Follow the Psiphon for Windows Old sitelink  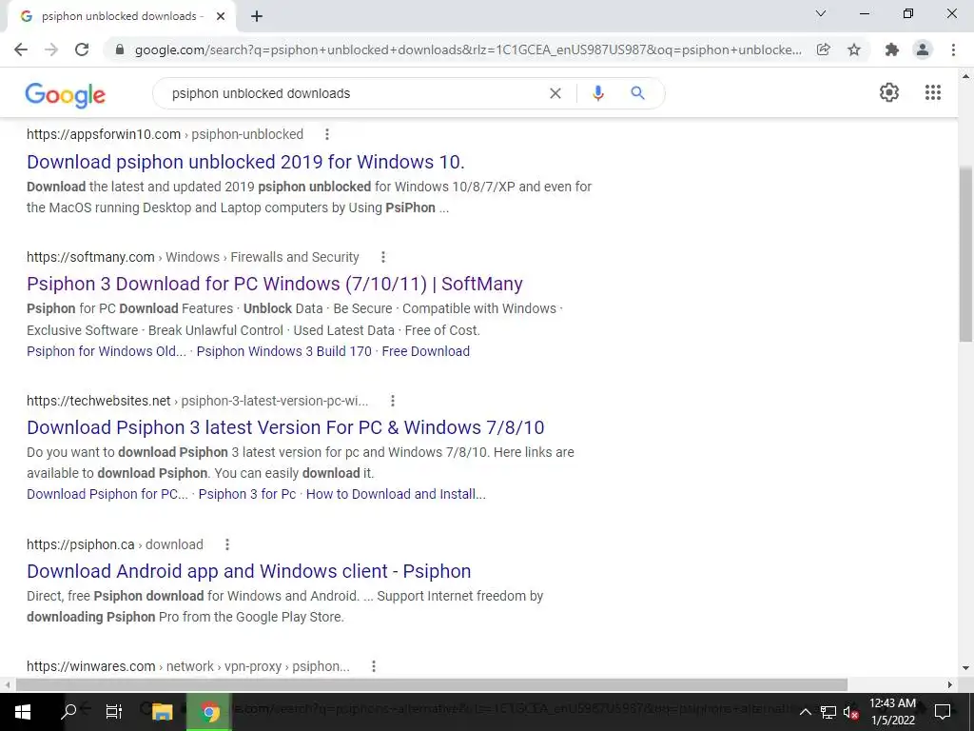[107, 351]
